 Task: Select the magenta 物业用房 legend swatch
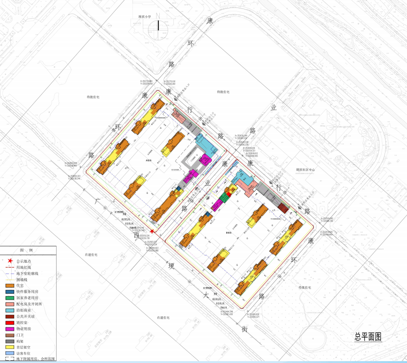(x=9, y=328)
